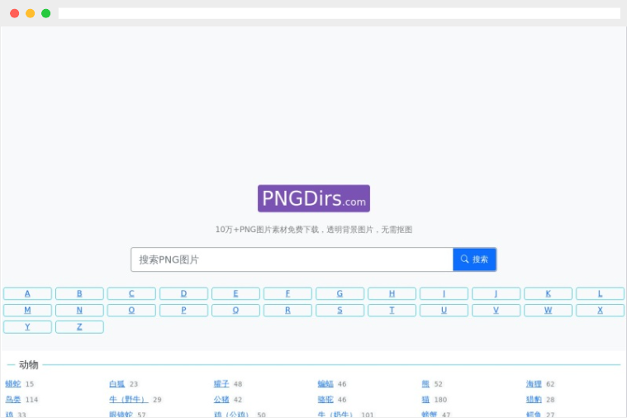Select the T letter button
The width and height of the screenshot is (627, 418).
click(x=392, y=311)
